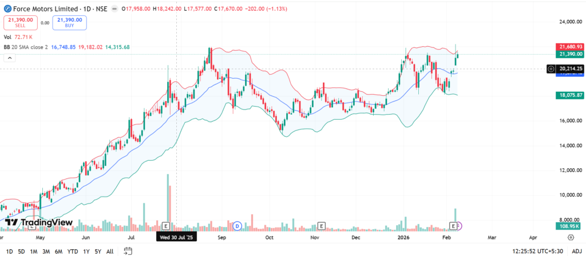Switch to the 5Y time range

coord(98,251)
